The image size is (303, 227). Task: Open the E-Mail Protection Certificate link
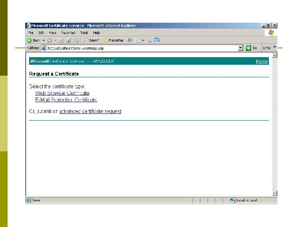[66, 100]
